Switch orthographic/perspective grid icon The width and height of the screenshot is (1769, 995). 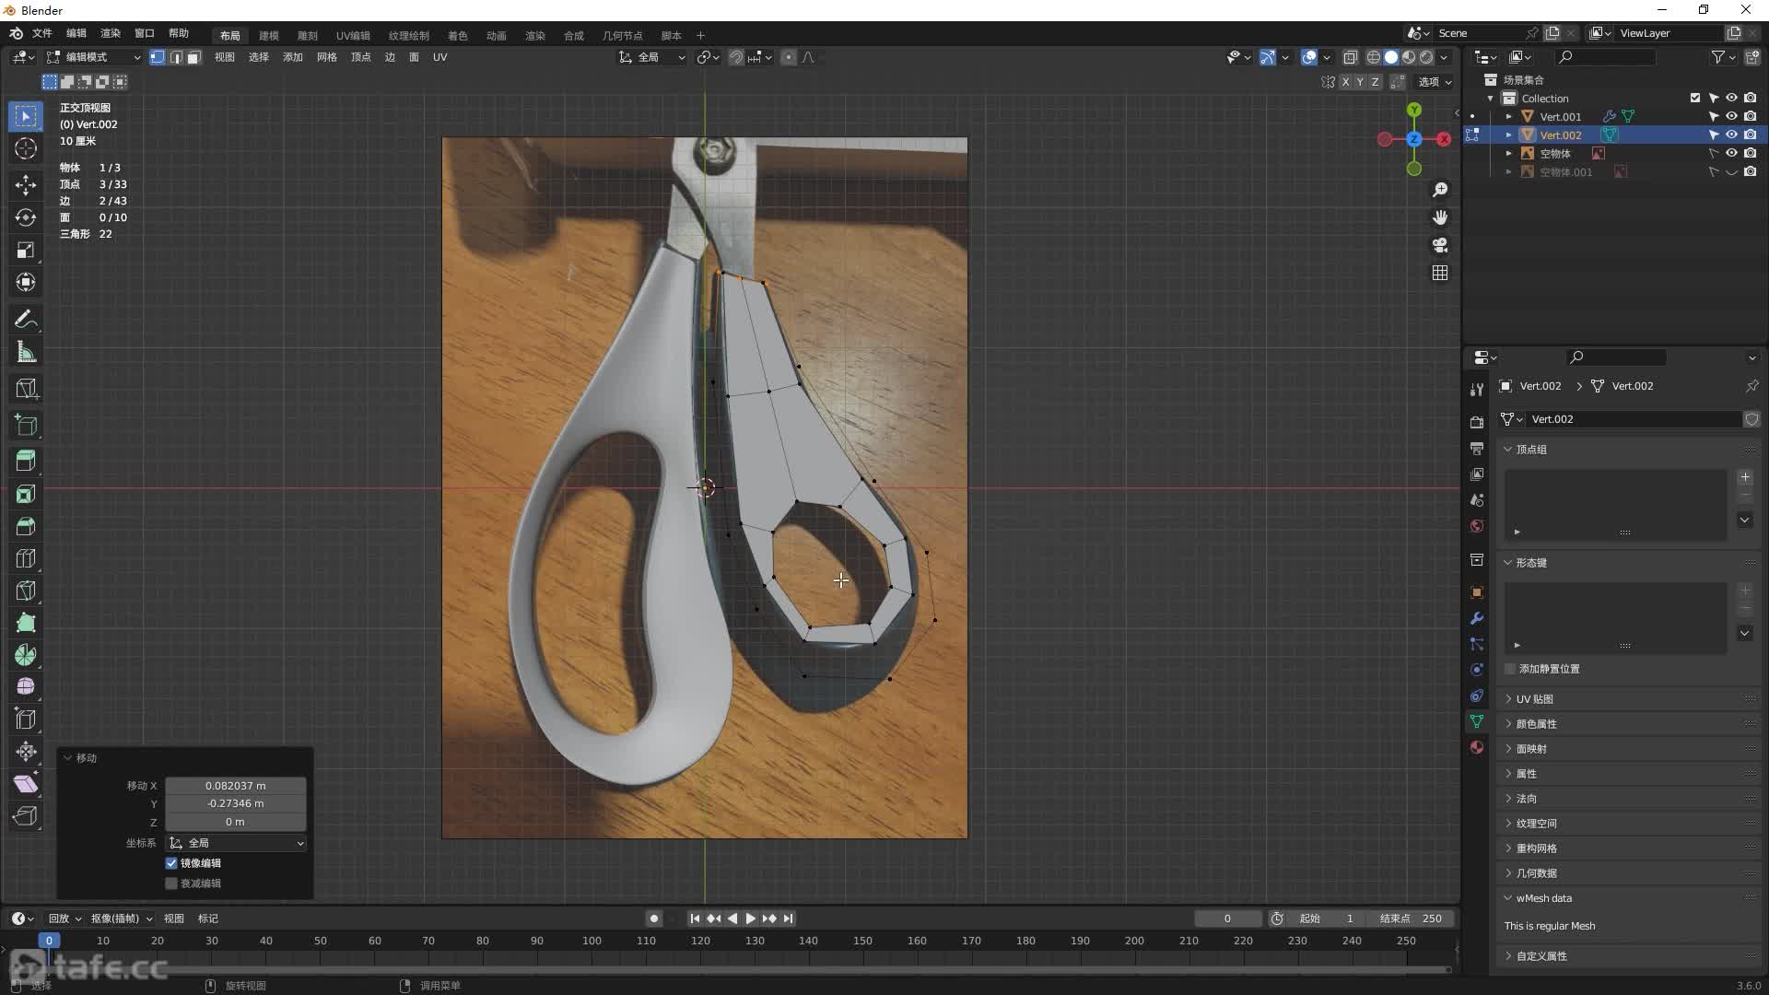point(1440,273)
